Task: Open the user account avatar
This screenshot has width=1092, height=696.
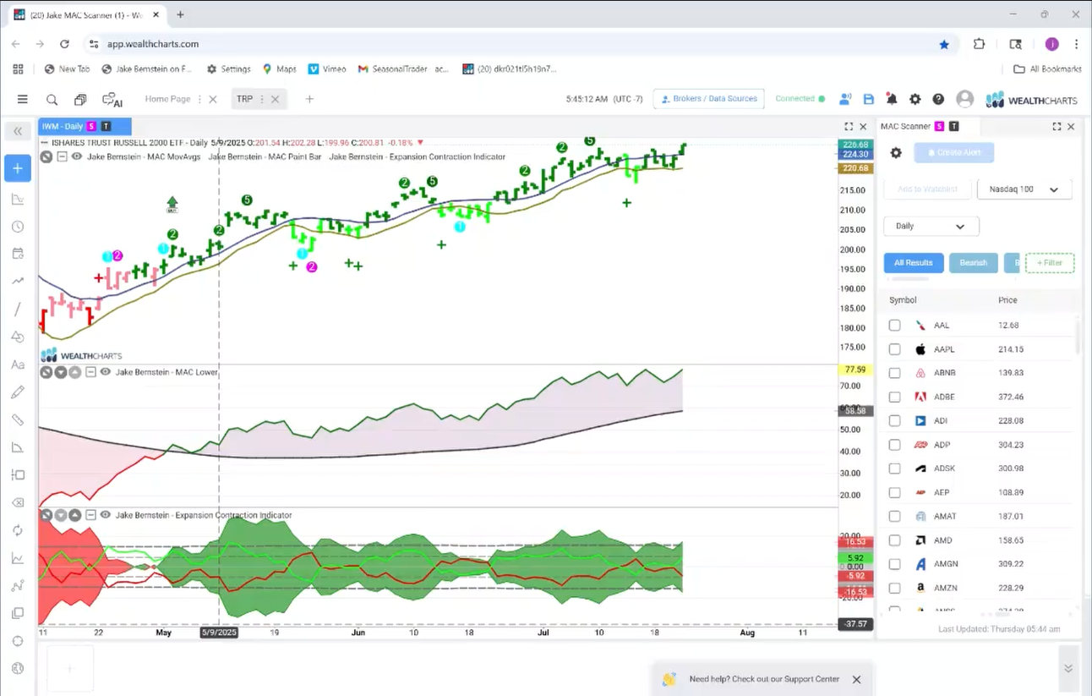Action: coord(964,99)
